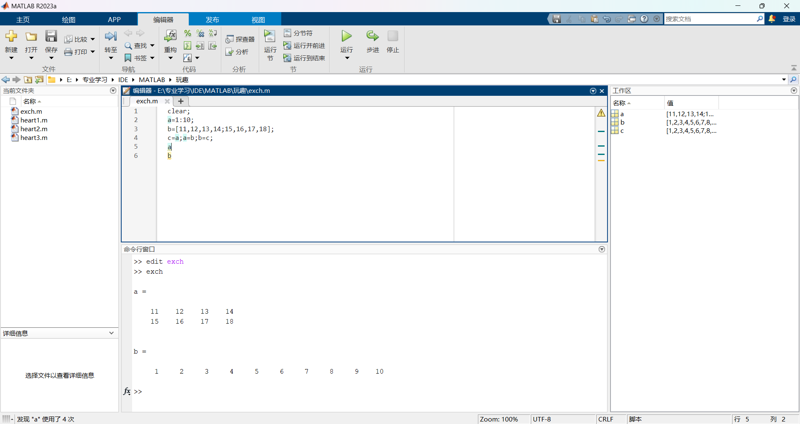
Task: Expand the 转至 dropdown arrow
Action: pos(111,58)
